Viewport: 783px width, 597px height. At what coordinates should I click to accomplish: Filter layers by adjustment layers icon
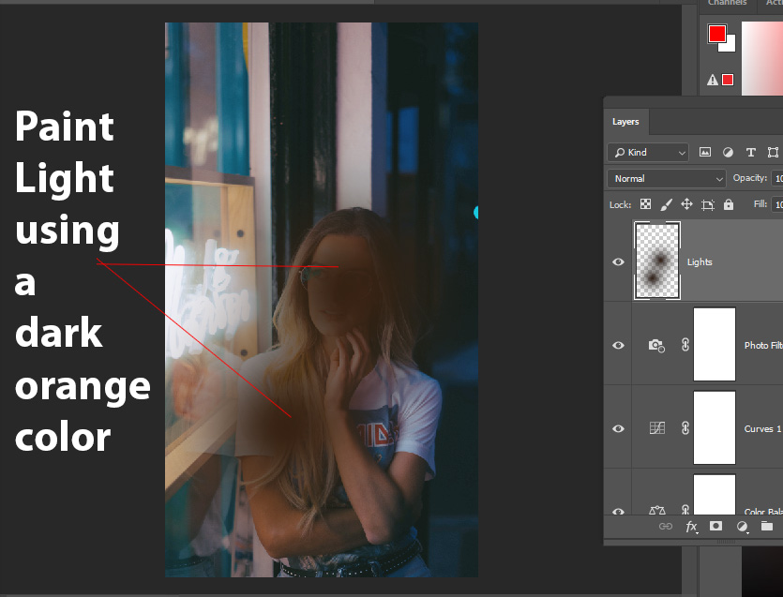(x=728, y=152)
